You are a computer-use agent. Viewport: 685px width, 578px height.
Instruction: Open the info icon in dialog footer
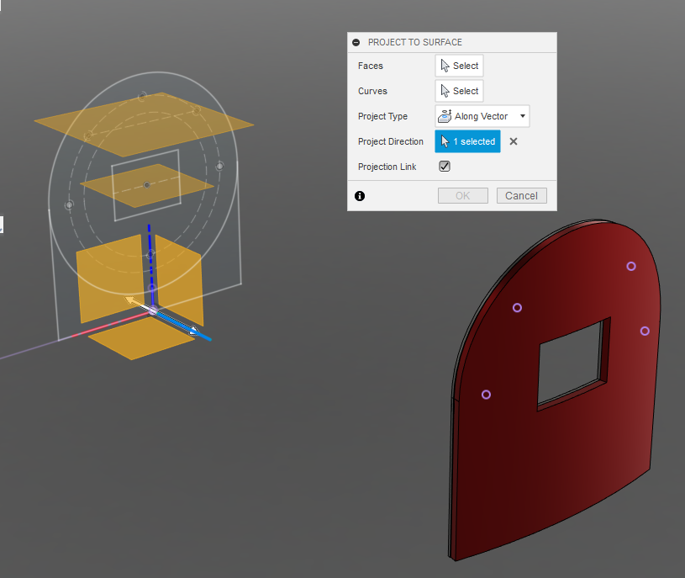(360, 195)
